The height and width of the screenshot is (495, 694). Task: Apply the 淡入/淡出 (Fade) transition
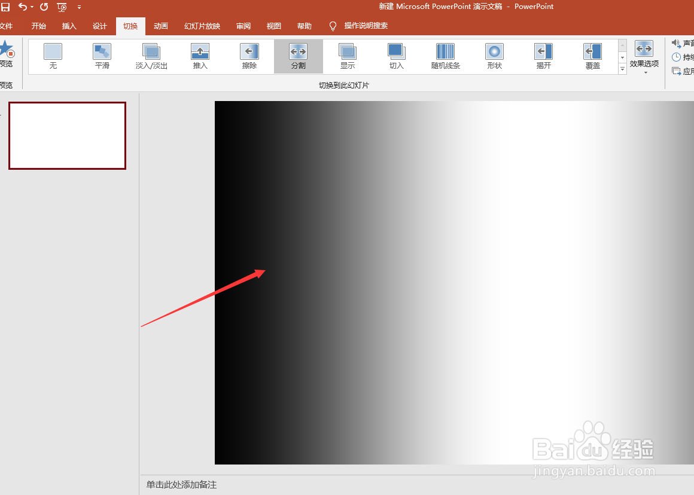(151, 56)
